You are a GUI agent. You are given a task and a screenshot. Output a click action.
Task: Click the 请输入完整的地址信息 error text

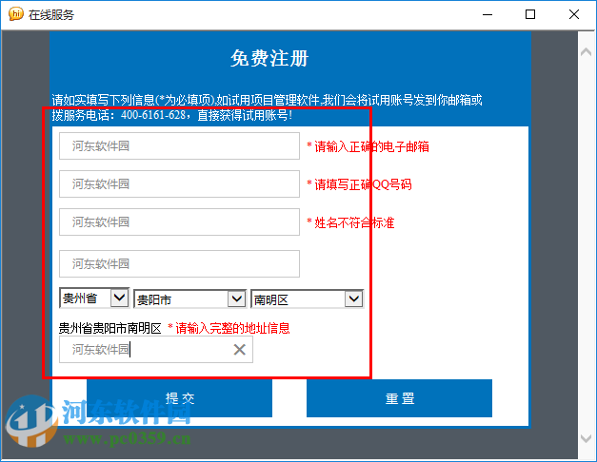click(x=232, y=328)
